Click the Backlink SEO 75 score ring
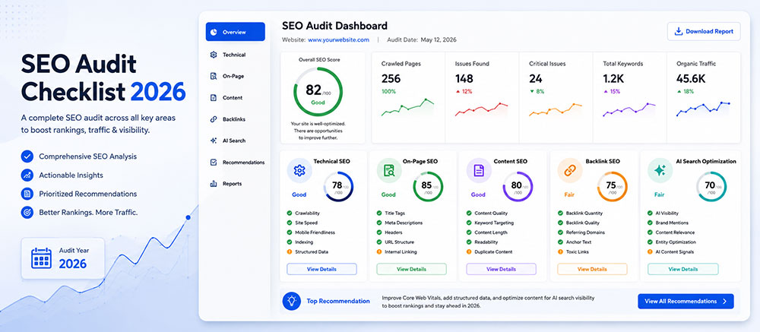Screen dimensions: 760x332 612,187
